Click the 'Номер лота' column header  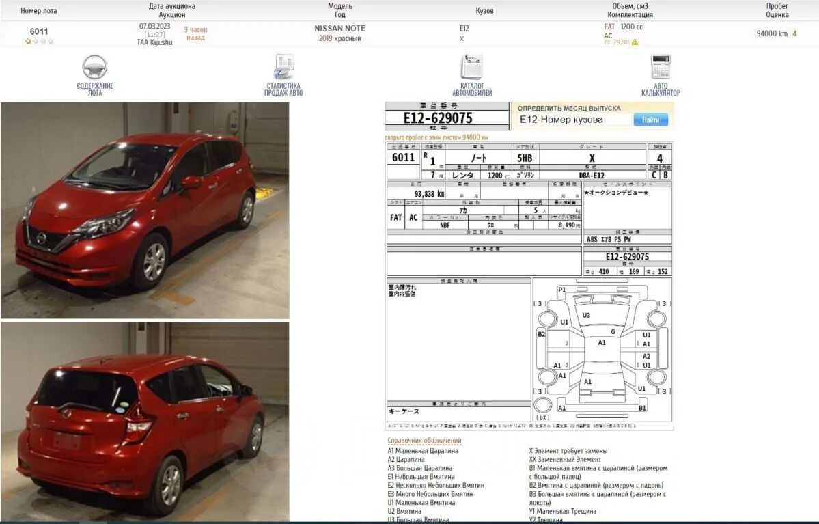(39, 10)
